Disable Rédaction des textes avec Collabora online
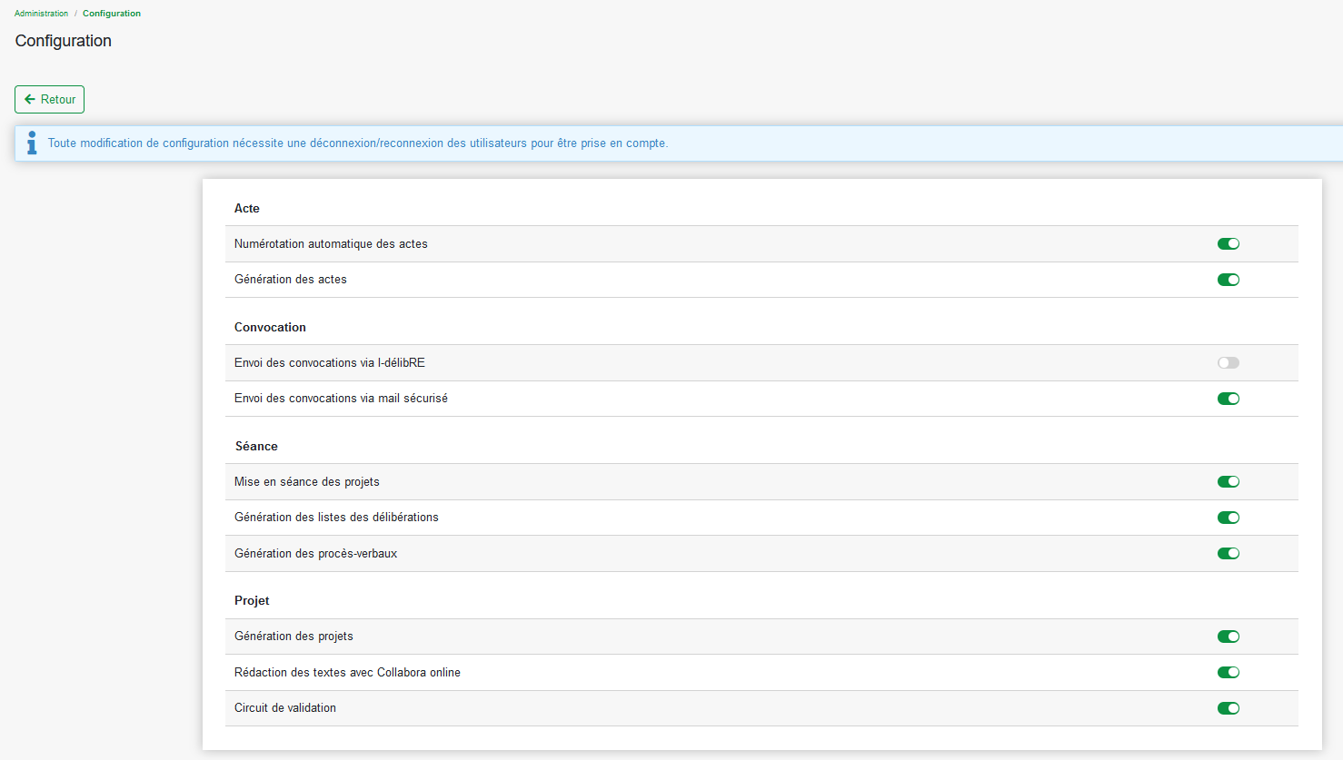This screenshot has height=760, width=1343. coord(1228,673)
